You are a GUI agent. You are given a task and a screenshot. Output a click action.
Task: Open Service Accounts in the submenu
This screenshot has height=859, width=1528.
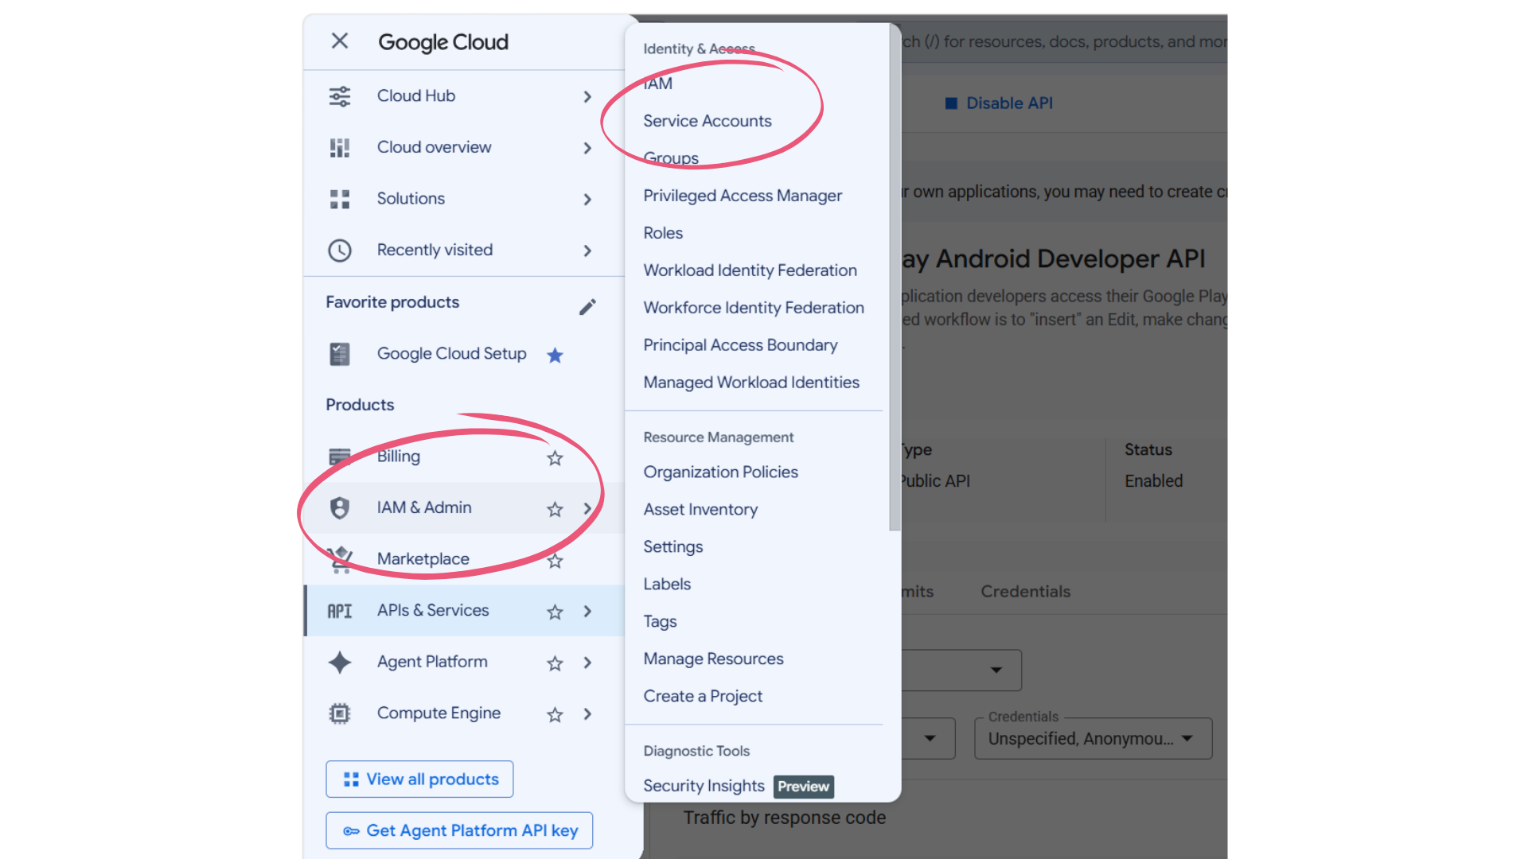click(x=707, y=121)
